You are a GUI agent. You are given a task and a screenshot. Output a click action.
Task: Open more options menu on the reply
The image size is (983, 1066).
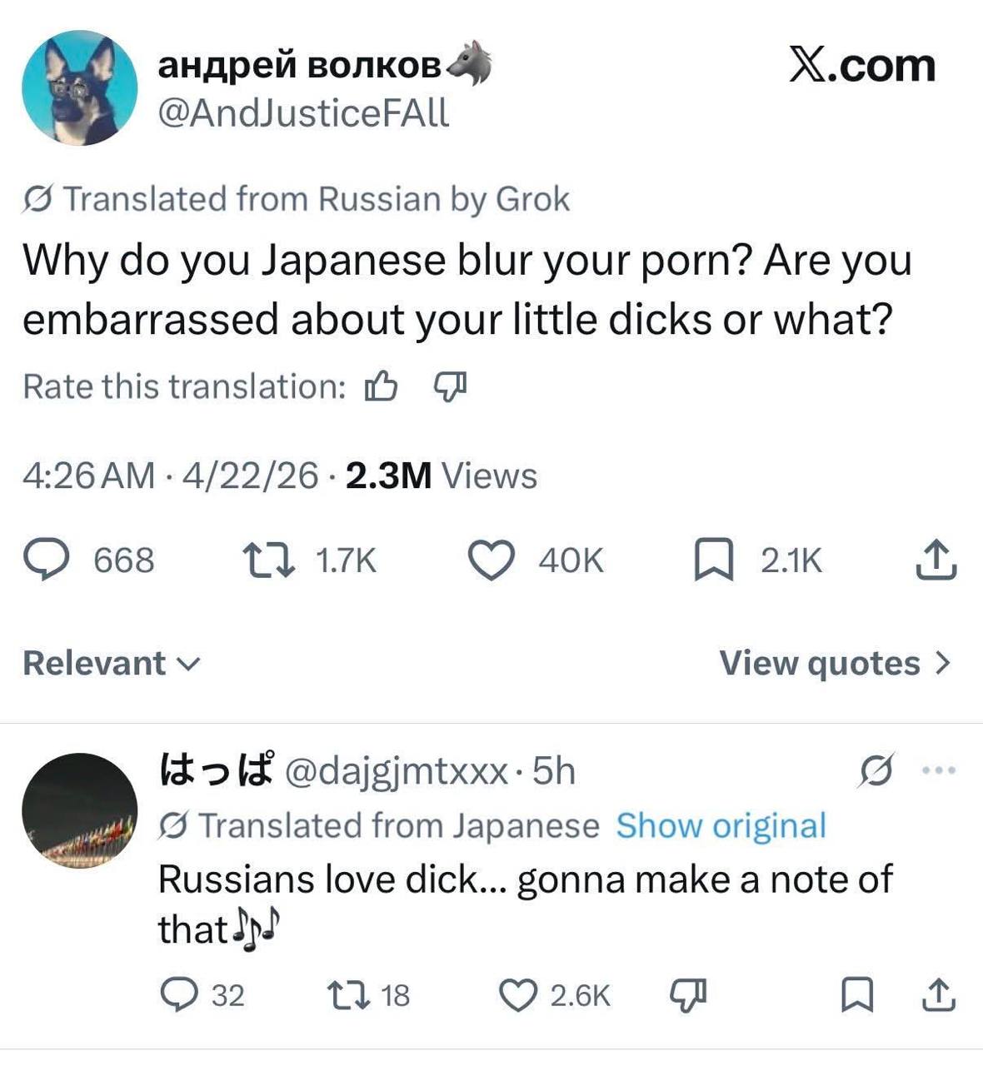coord(941,770)
